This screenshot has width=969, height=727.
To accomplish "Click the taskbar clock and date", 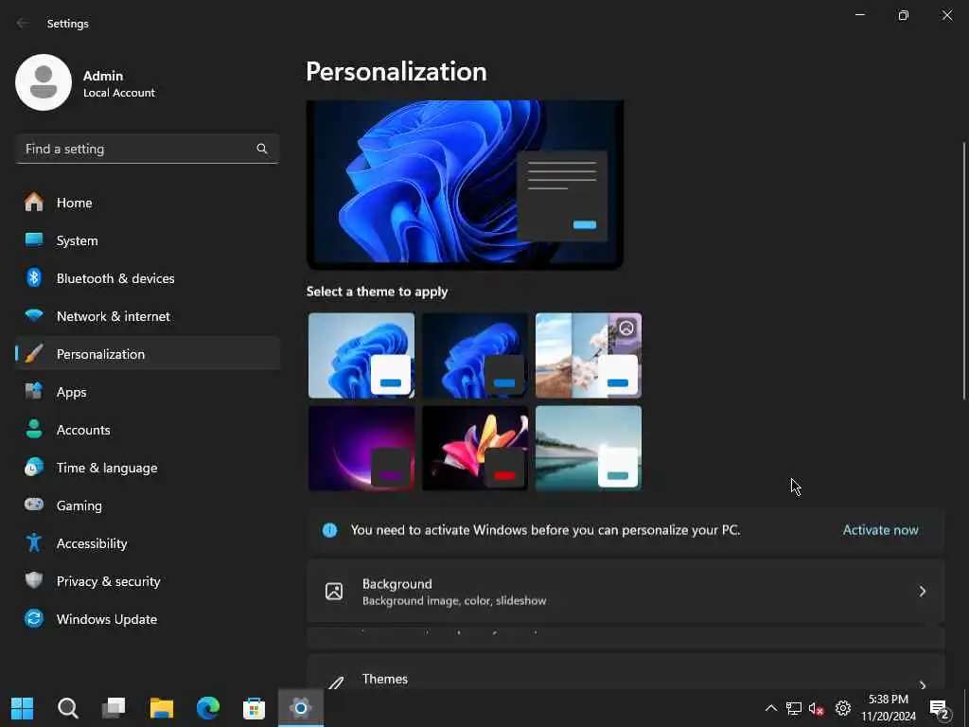I will pos(889,708).
